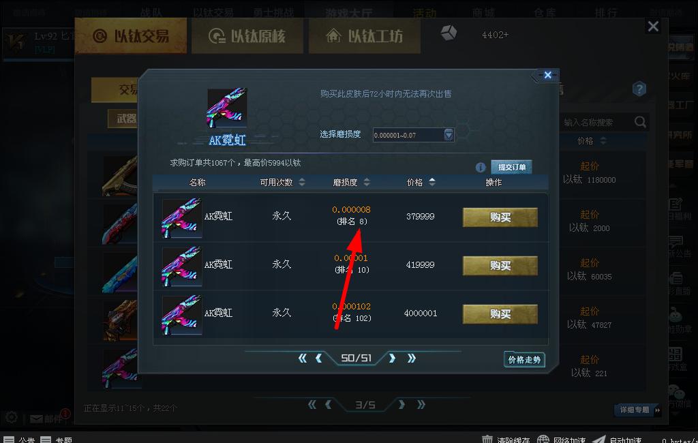Image resolution: width=698 pixels, height=443 pixels.
Task: Switch to 以钛原核 tab
Action: [x=247, y=36]
